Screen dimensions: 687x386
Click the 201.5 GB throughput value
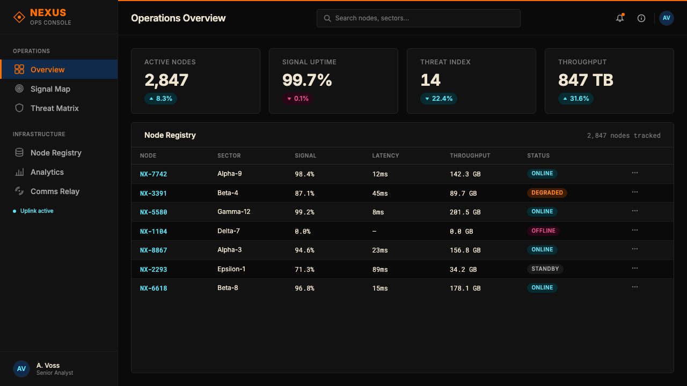[x=465, y=212]
